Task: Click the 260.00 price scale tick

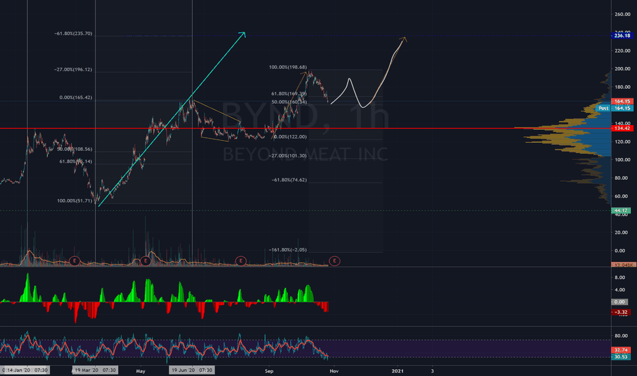Action: (x=623, y=14)
